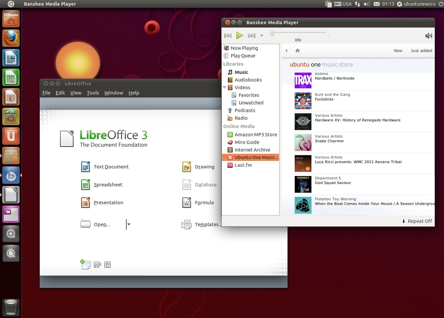This screenshot has height=318, width=444.
Task: Create a new Text Document
Action: tap(105, 167)
